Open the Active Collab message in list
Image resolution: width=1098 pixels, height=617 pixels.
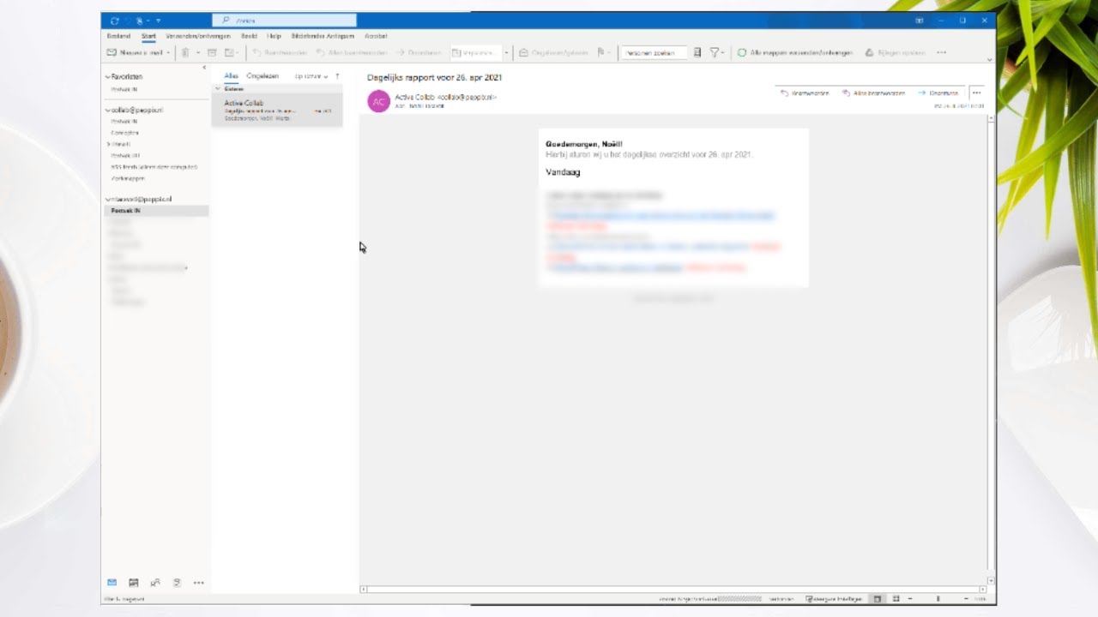pos(277,110)
